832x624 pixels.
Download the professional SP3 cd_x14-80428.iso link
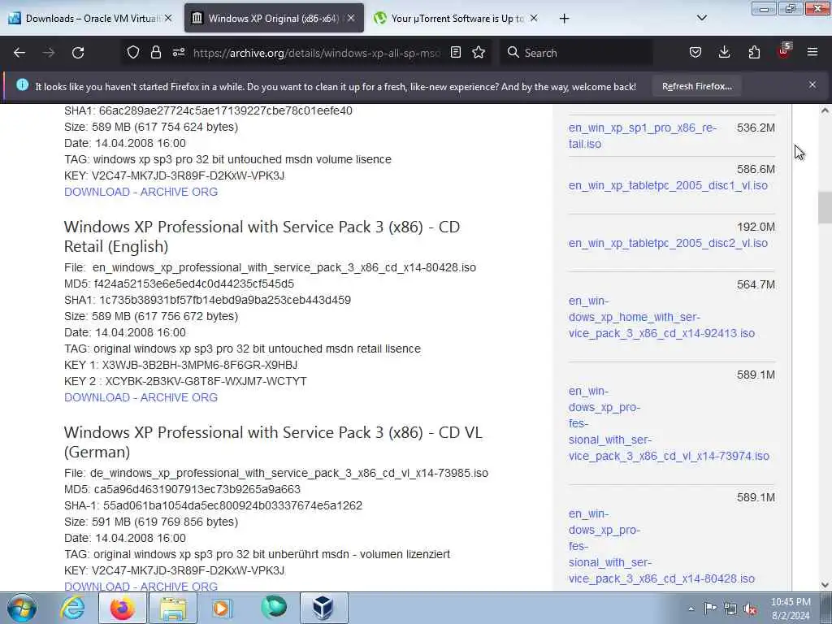click(x=661, y=546)
